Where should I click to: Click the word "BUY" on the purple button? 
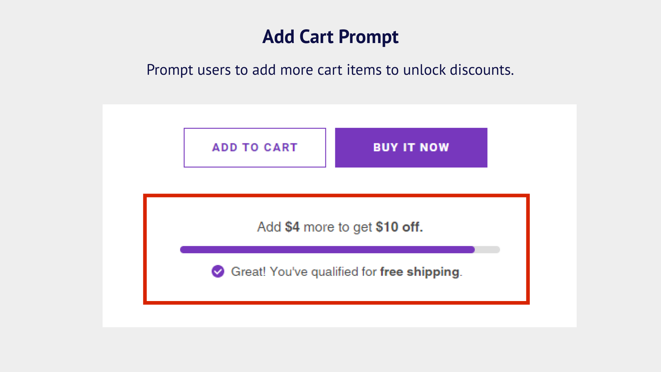click(x=386, y=147)
